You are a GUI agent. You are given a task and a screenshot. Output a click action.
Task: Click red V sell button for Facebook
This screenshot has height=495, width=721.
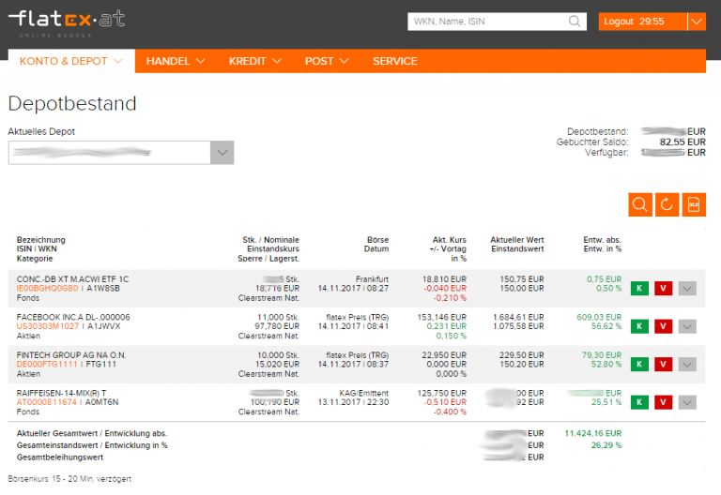663,326
